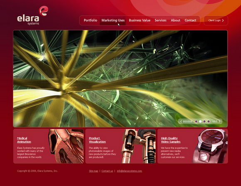Image resolution: width=241 pixels, height=186 pixels.
Task: Go to the previous slide
Action: (x=186, y=121)
